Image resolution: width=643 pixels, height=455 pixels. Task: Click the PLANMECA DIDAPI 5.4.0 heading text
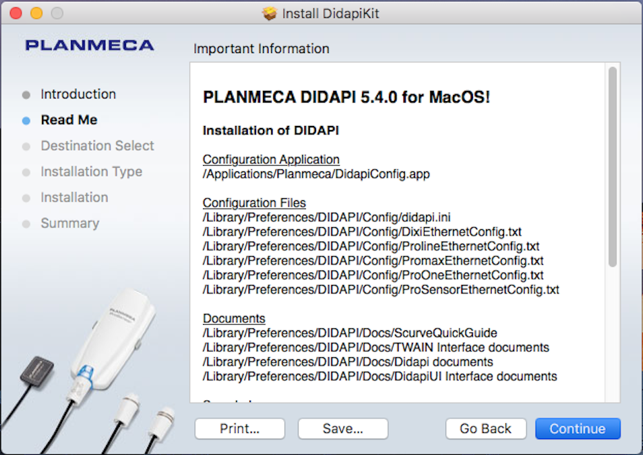point(346,97)
